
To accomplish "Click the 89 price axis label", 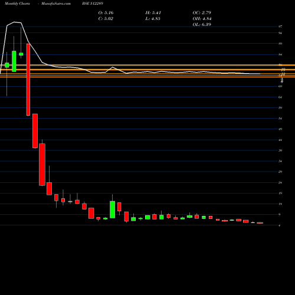I will (x=280, y=44).
